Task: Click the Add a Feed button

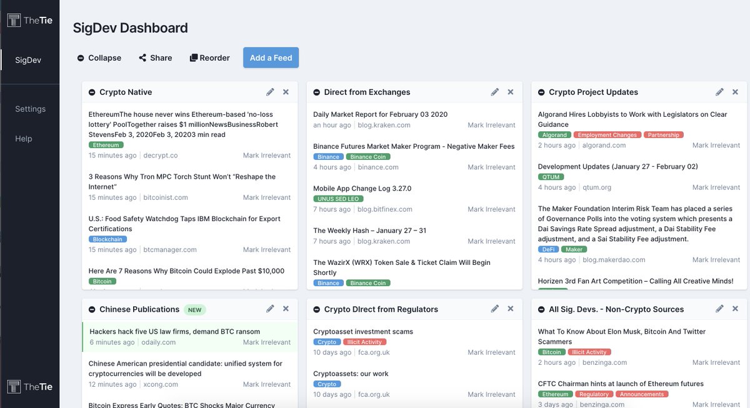Action: tap(271, 57)
